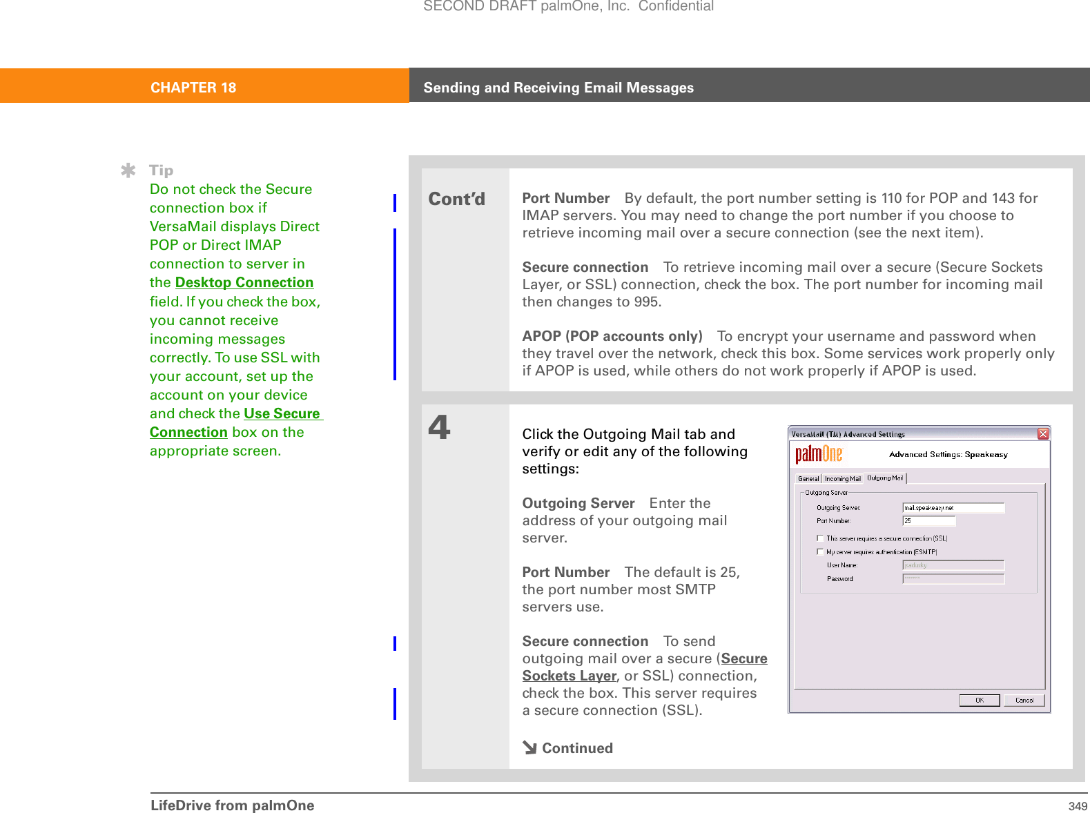
Task: Click the Continued arrow icon
Action: pos(529,747)
